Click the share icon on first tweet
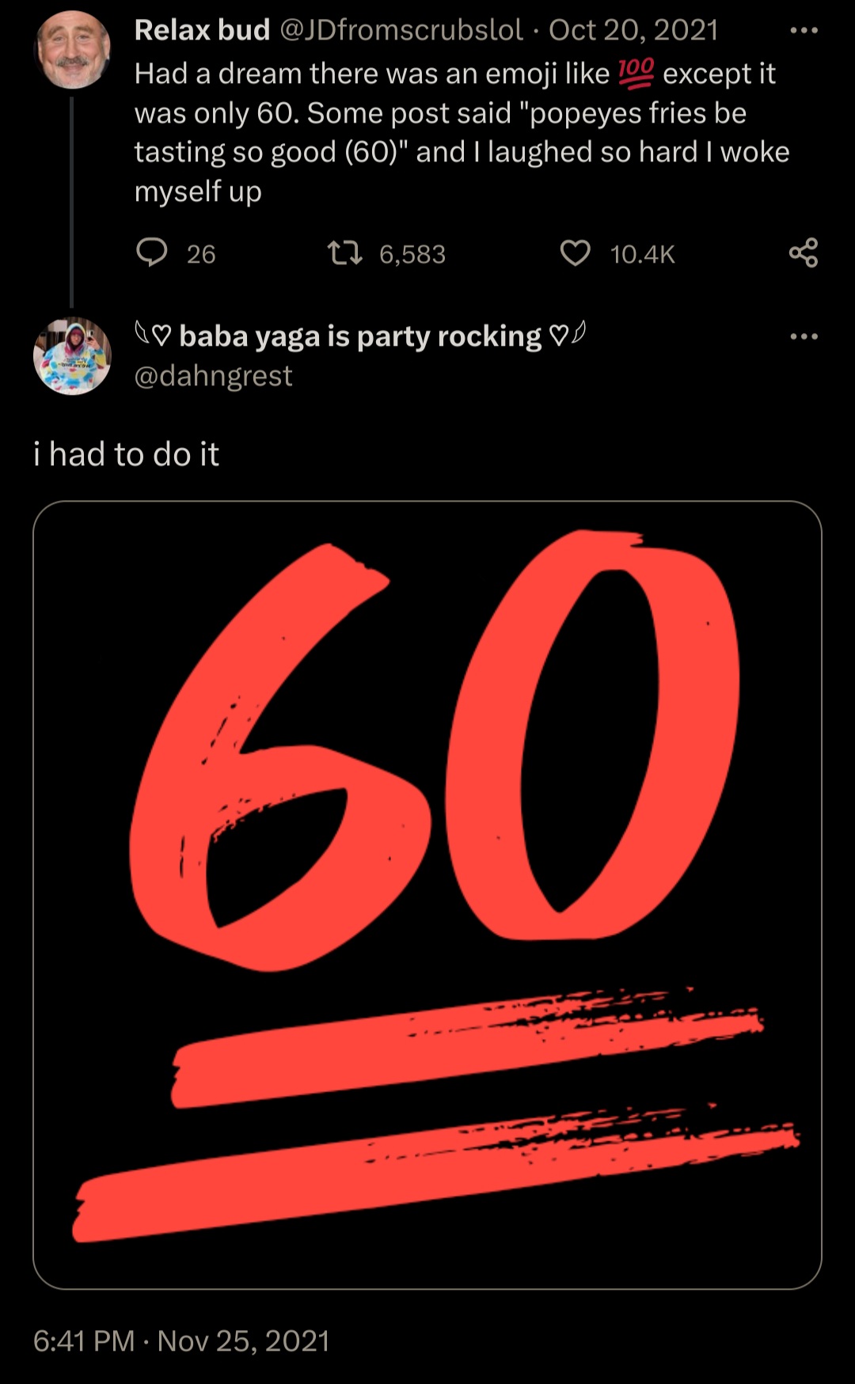The height and width of the screenshot is (1384, 855). 804,252
